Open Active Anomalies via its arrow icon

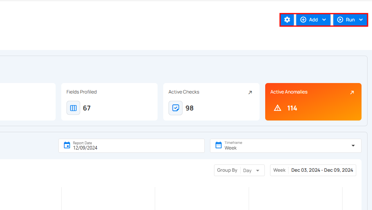[352, 92]
